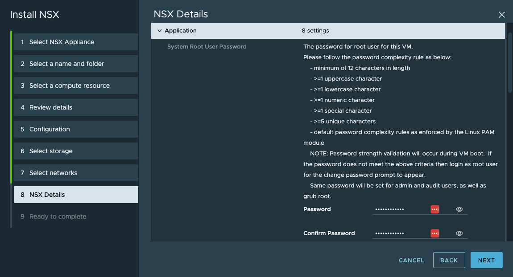
Task: Click the '>=1 special character' rule text
Action: pyautogui.click(x=343, y=111)
